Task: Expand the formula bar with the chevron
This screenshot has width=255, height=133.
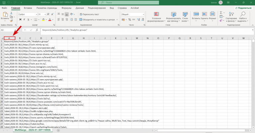Action: pos(253,30)
